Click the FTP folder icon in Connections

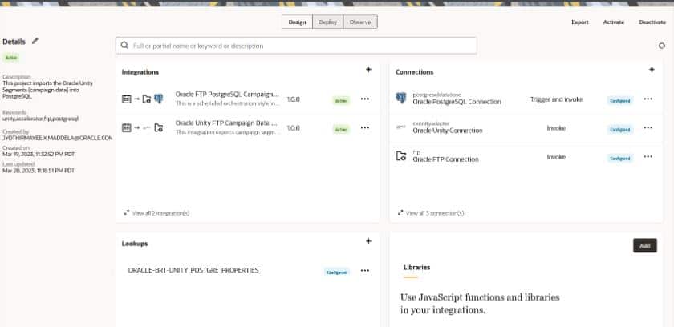tap(400, 156)
